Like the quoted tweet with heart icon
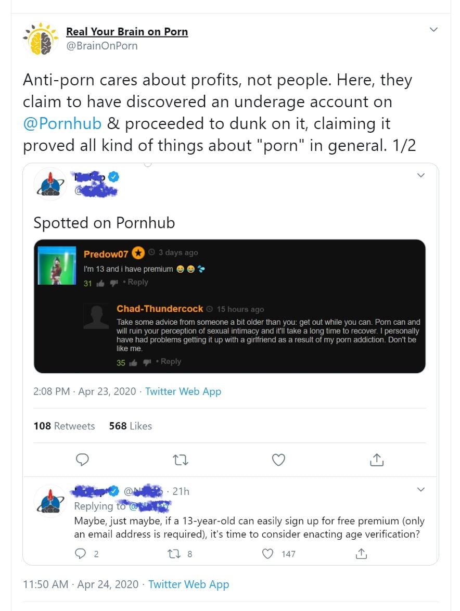 pyautogui.click(x=279, y=460)
